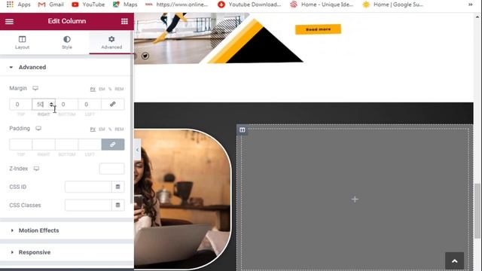Set Padding unit to REM

(119, 129)
